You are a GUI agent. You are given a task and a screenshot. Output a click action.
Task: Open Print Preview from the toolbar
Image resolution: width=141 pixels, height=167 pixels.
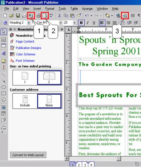[45, 16]
